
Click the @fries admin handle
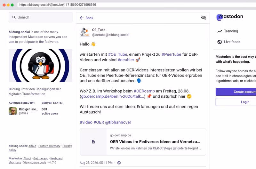point(23,113)
